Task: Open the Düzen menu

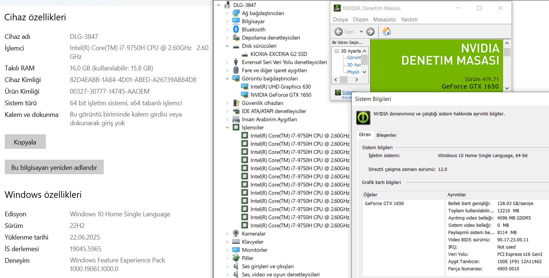Action: [361, 20]
